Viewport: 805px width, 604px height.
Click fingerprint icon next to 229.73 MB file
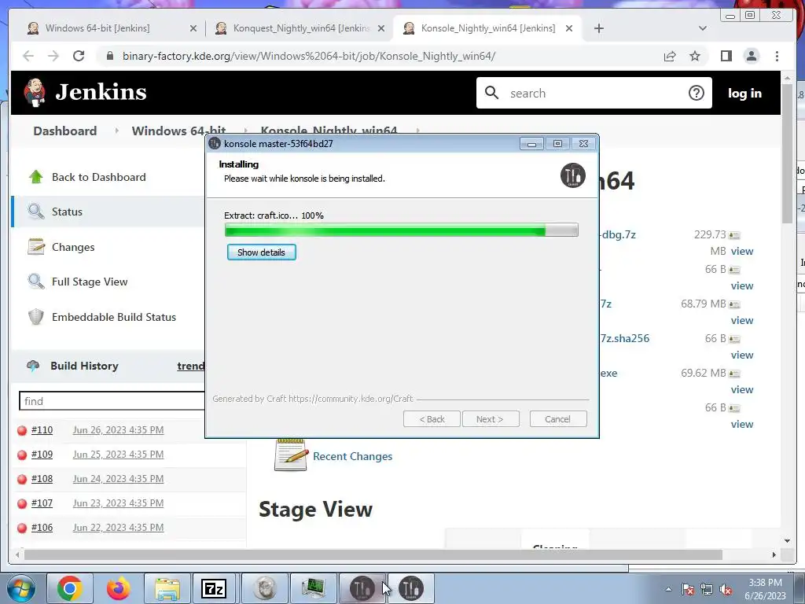point(734,235)
